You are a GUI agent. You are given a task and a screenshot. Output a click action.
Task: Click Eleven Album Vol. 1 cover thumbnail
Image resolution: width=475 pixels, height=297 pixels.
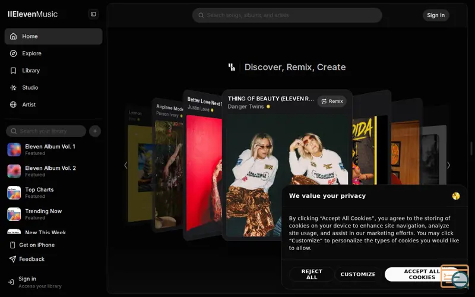14,150
